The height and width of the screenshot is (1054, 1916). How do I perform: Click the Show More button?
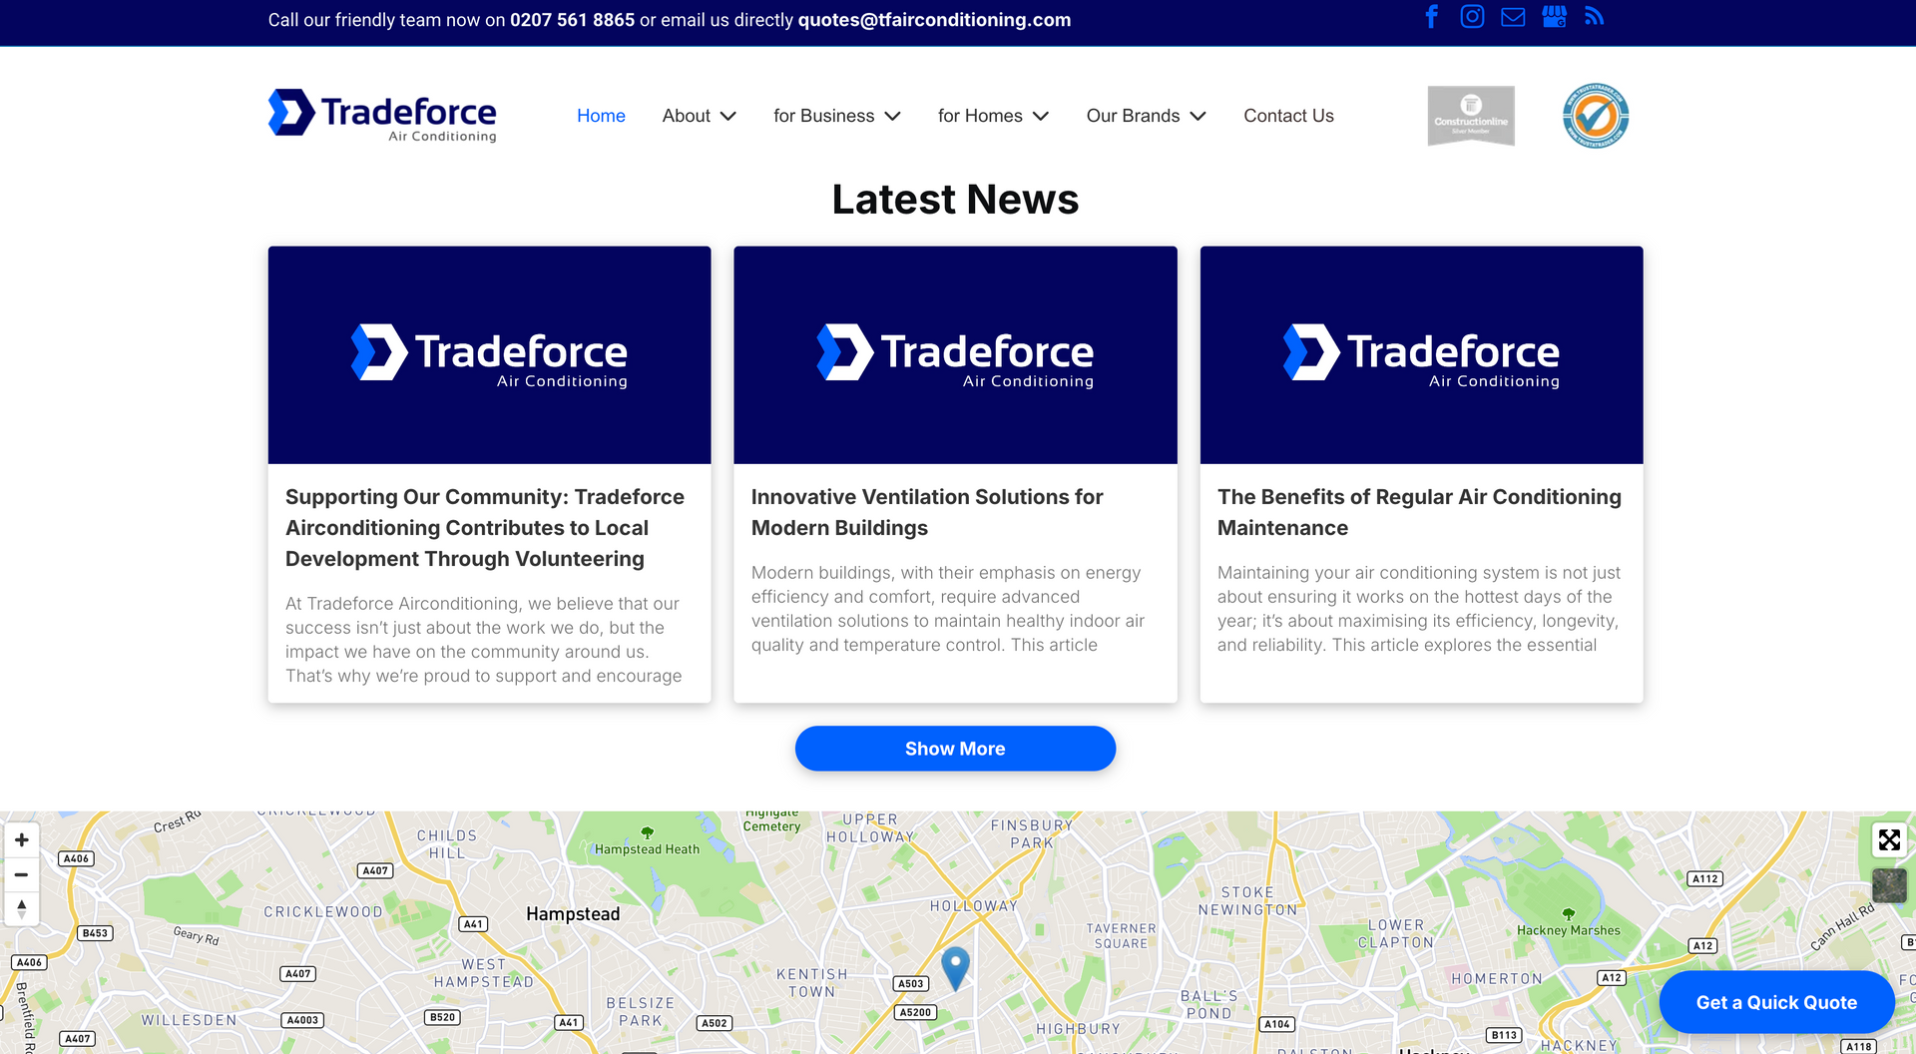pos(955,749)
